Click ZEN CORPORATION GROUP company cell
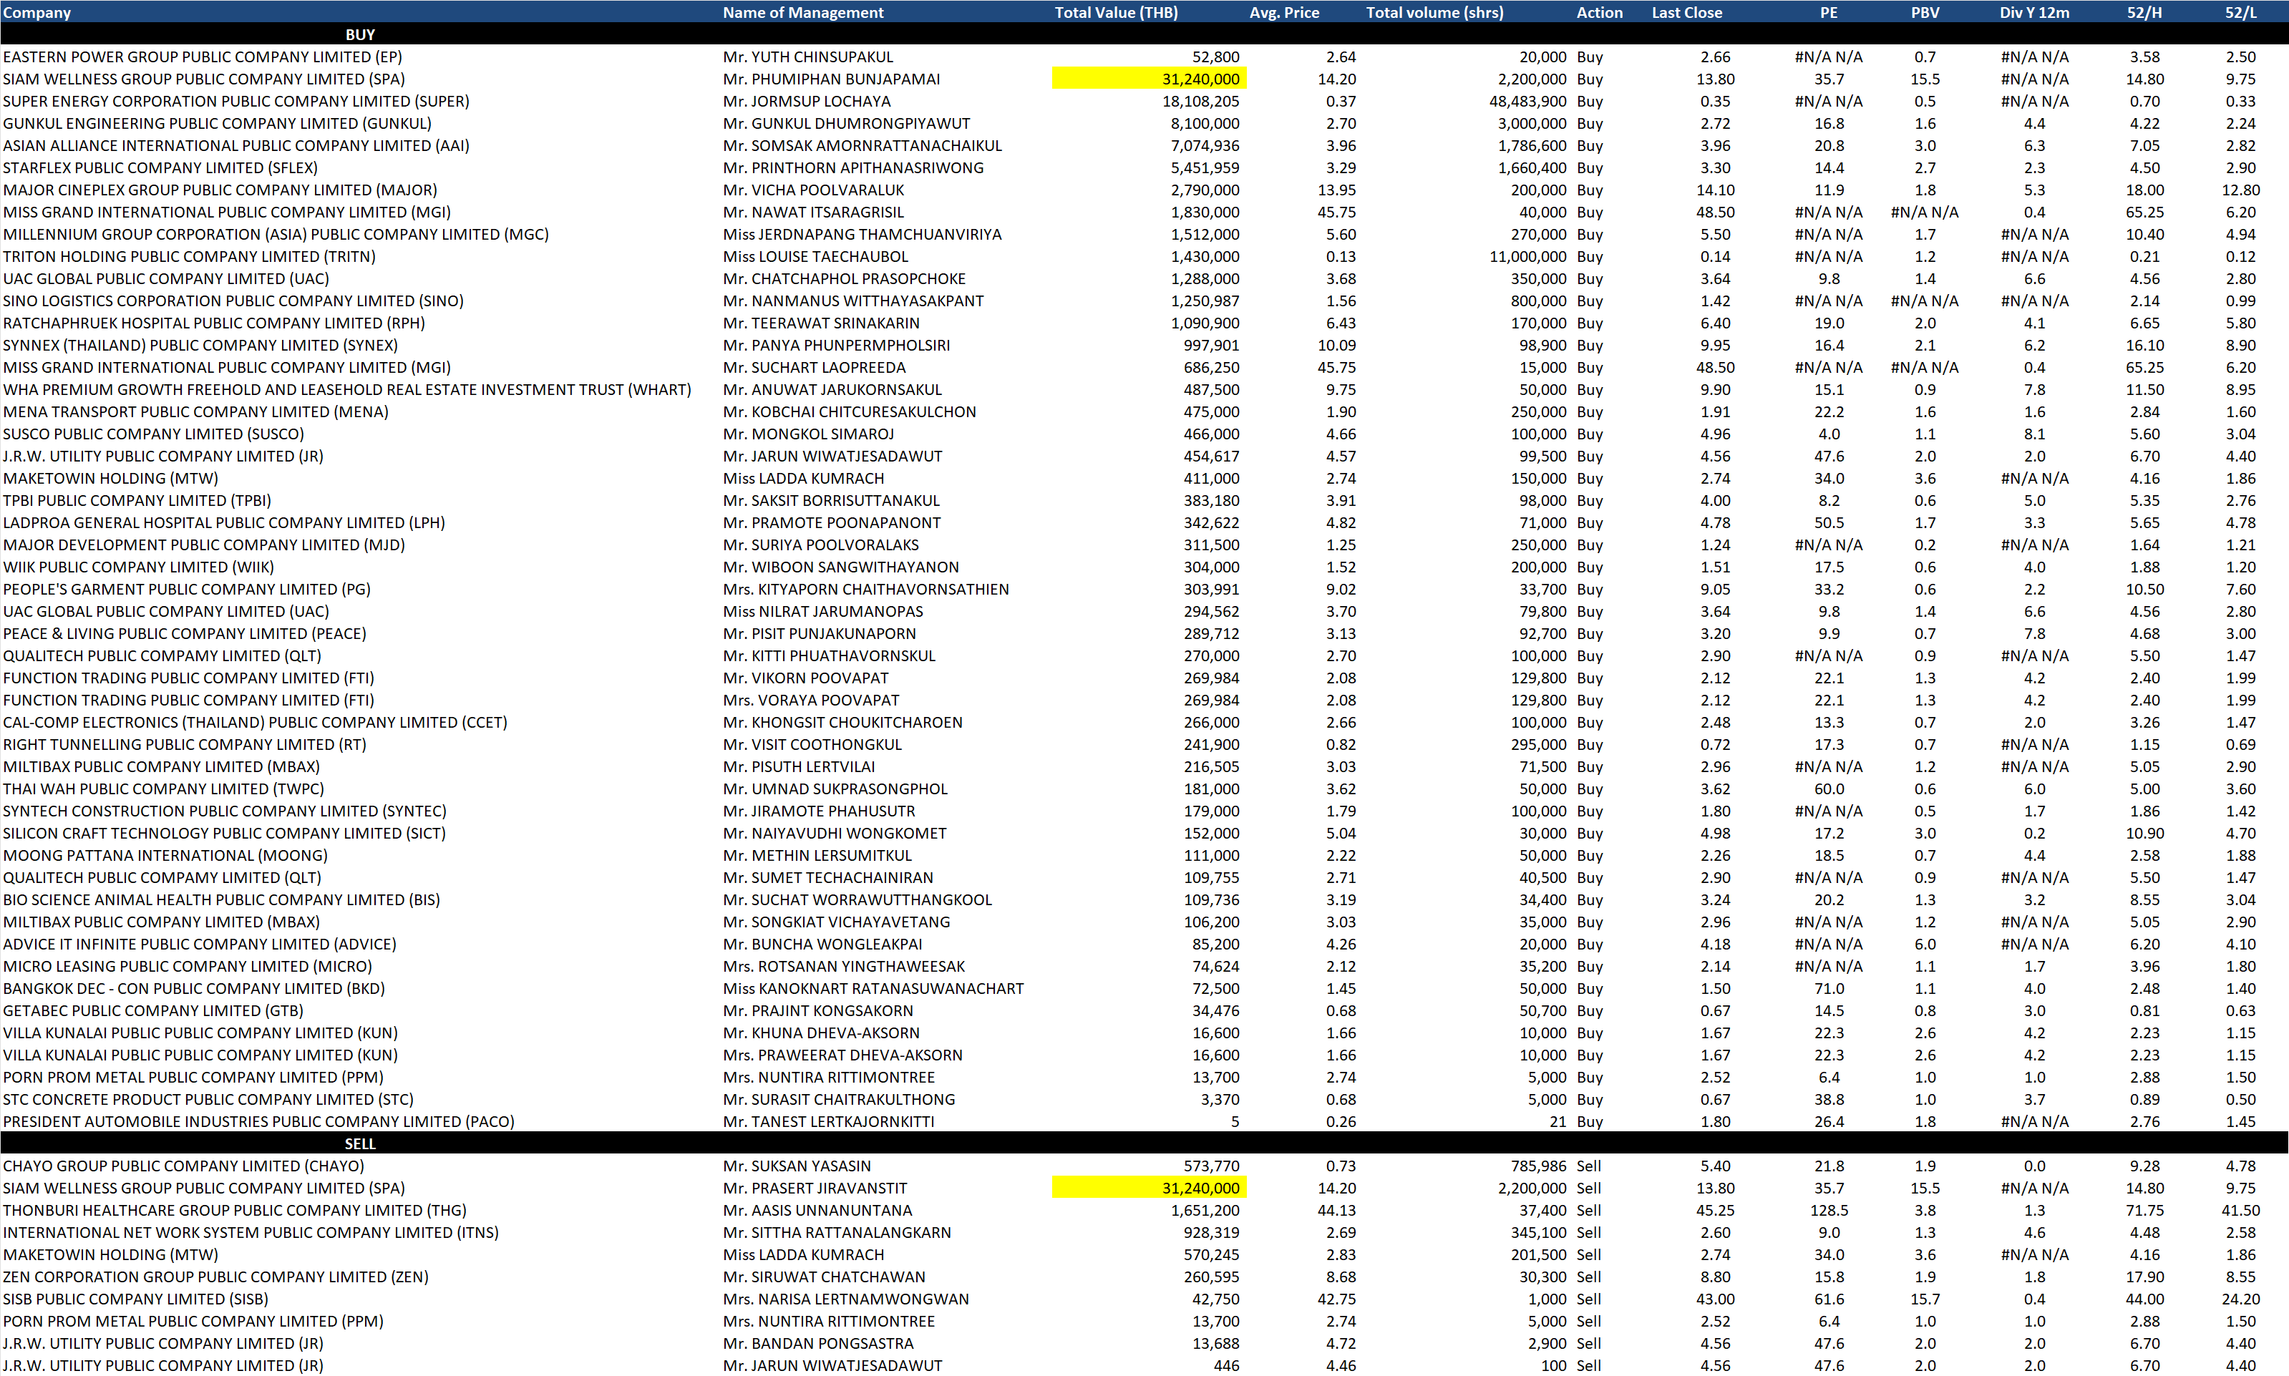 (x=215, y=1277)
